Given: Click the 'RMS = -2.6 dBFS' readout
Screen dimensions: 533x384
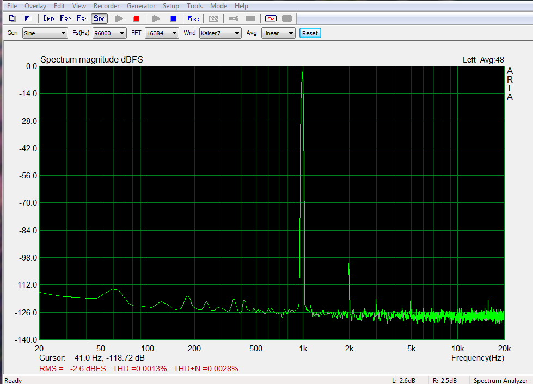Looking at the screenshot, I should [x=72, y=369].
